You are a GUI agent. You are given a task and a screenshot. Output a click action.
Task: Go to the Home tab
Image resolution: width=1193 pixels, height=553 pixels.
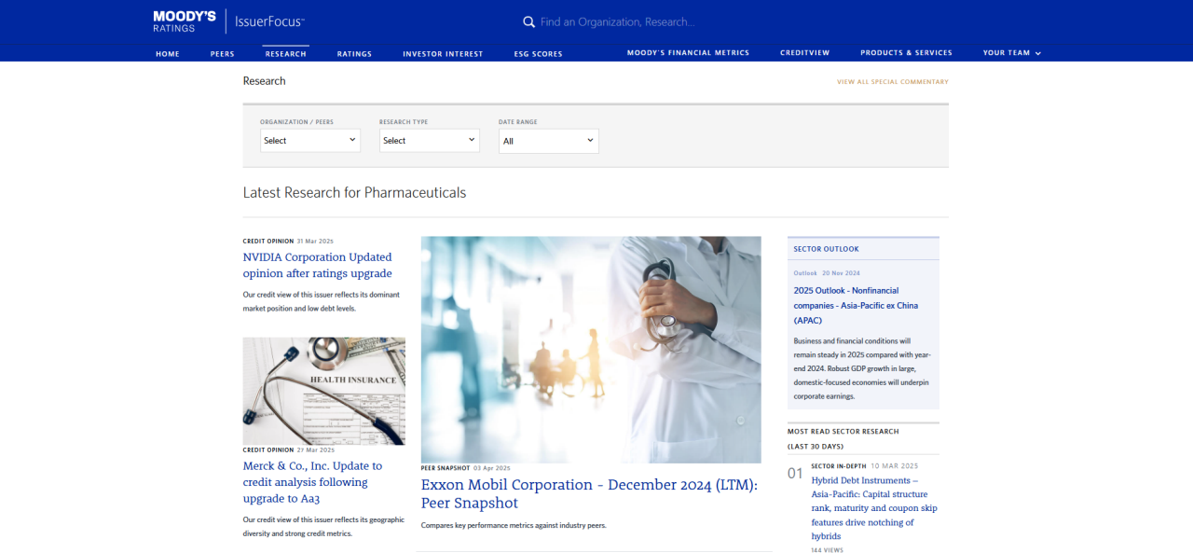(x=168, y=54)
